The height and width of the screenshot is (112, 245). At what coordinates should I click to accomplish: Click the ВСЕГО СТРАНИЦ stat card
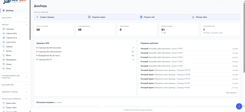[54, 30]
